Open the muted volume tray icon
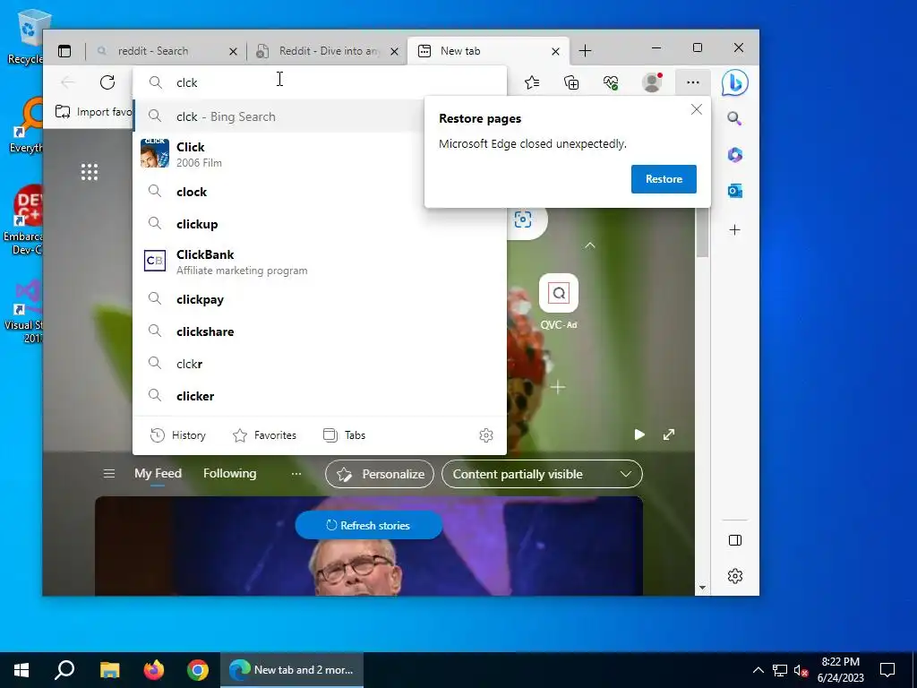917x688 pixels. click(x=801, y=670)
